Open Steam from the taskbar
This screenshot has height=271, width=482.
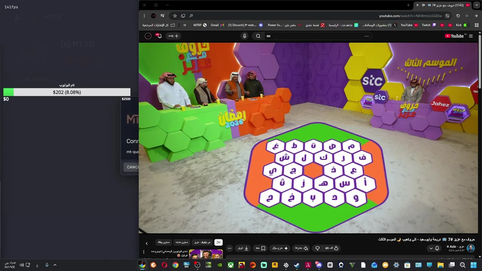tap(297, 265)
